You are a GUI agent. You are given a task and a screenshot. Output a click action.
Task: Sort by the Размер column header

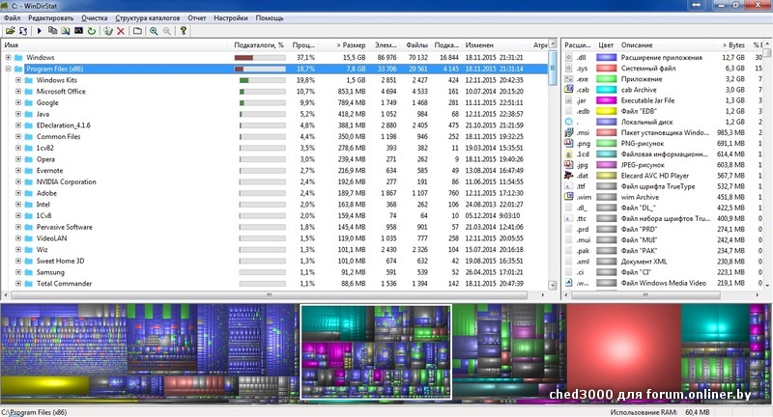(351, 44)
